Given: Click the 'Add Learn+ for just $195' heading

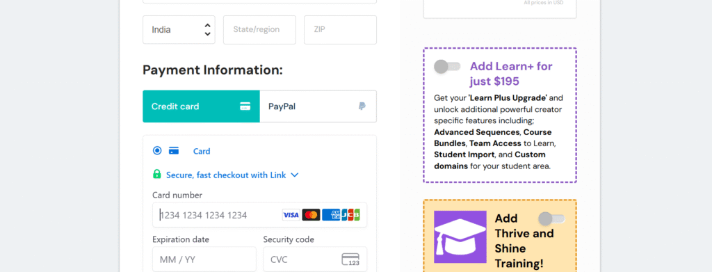Looking at the screenshot, I should pos(511,74).
